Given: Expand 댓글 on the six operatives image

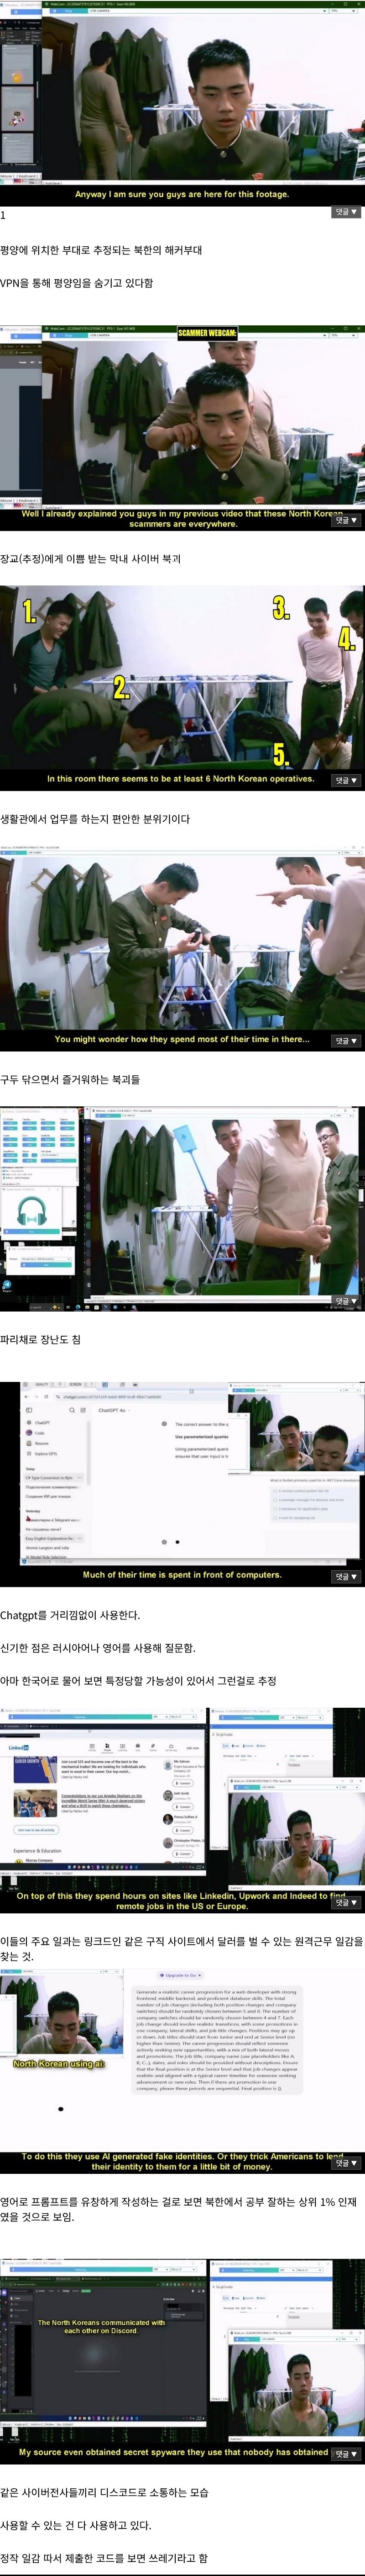Looking at the screenshot, I should [x=345, y=780].
